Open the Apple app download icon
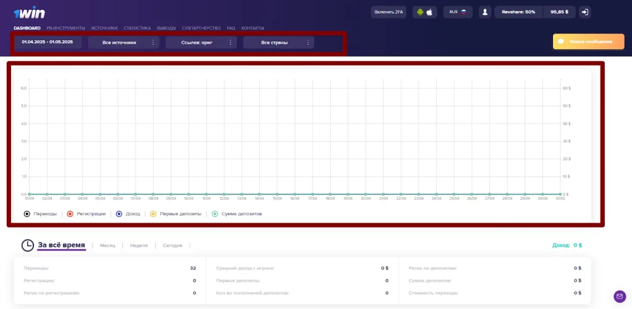Image resolution: width=632 pixels, height=309 pixels. (430, 12)
